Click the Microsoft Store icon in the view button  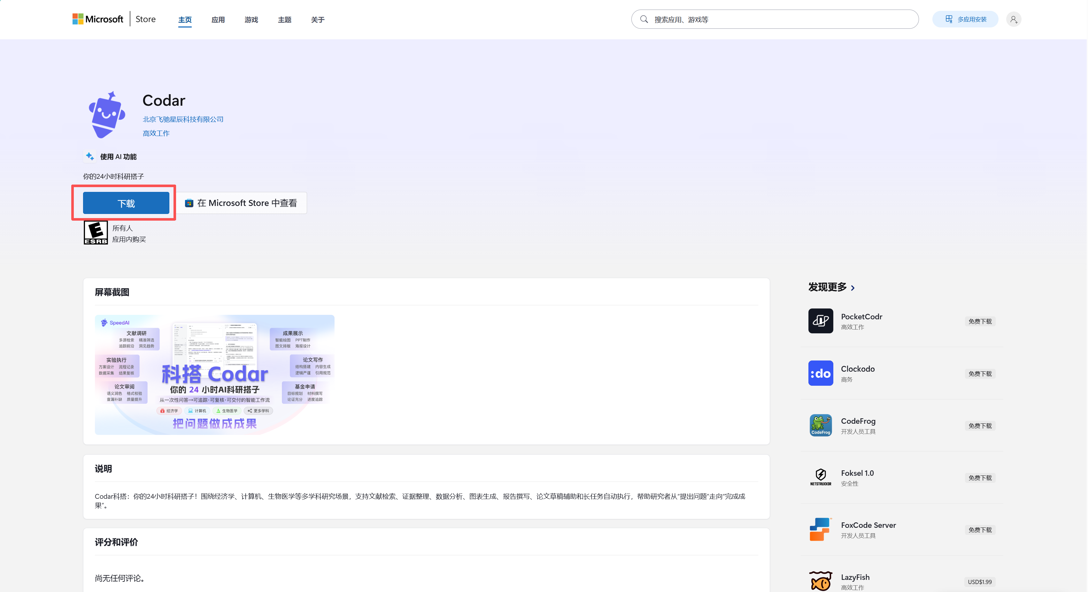tap(189, 203)
